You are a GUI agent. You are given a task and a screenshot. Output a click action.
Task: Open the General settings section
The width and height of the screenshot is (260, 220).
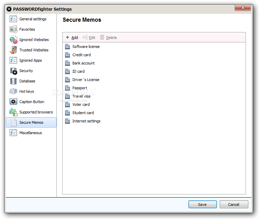pos(31,19)
